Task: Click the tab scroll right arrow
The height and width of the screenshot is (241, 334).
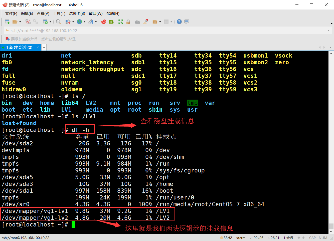Action: point(324,47)
